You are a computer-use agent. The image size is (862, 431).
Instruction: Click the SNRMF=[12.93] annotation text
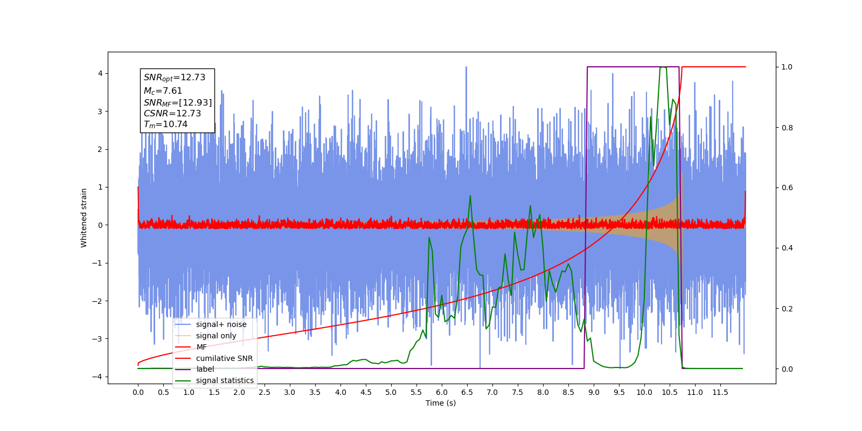click(x=178, y=102)
